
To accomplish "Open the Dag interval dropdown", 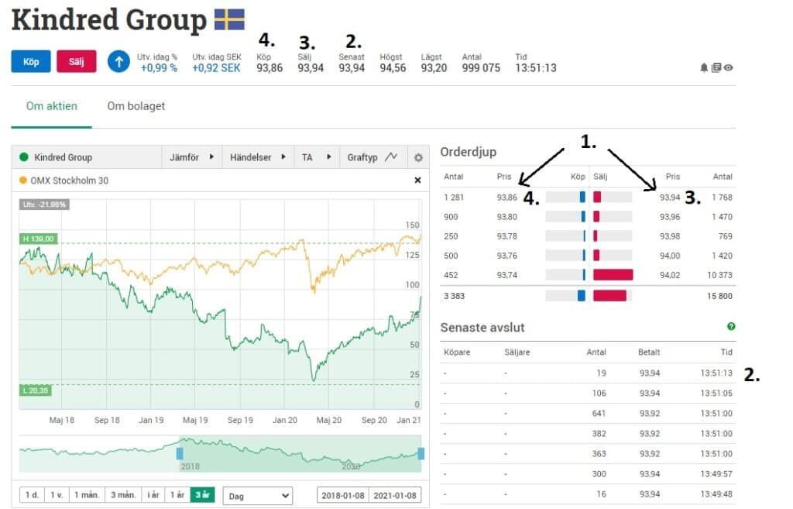I will coord(259,495).
